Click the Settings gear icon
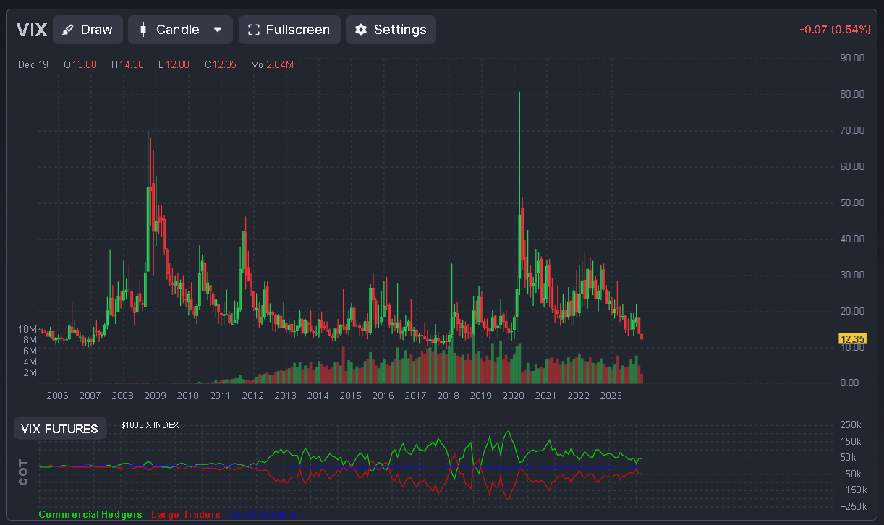884x525 pixels. 361,30
